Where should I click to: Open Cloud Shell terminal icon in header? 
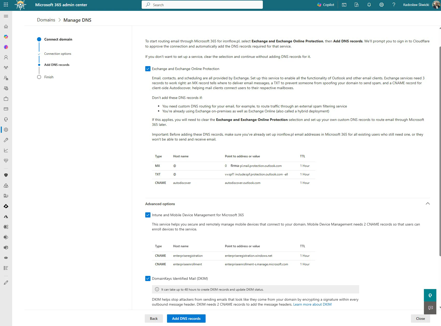click(344, 5)
